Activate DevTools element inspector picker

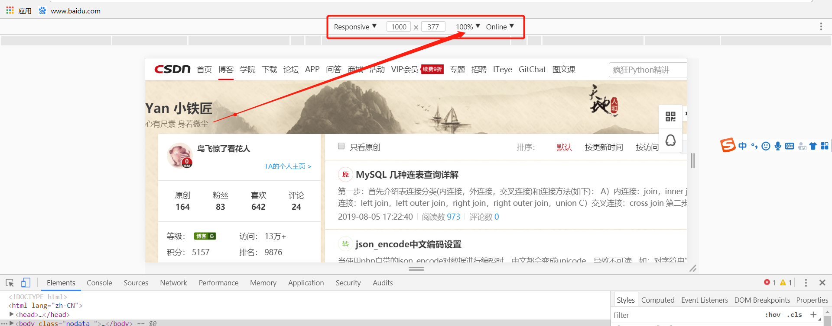pos(10,283)
